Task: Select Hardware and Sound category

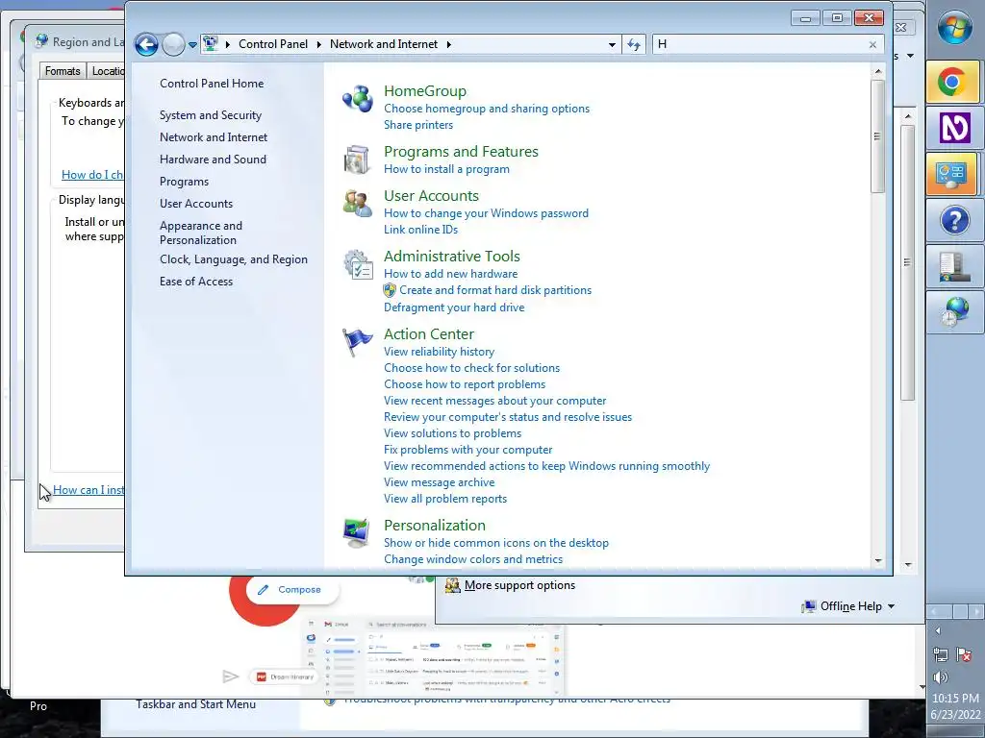Action: point(213,160)
